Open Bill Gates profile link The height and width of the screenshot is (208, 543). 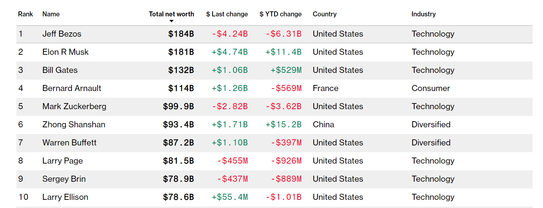pyautogui.click(x=60, y=70)
